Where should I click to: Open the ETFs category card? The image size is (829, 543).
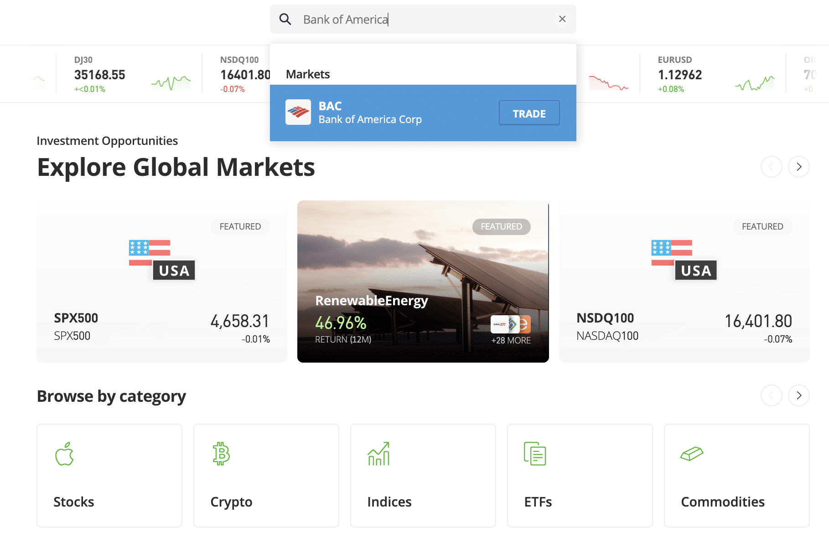(x=580, y=476)
